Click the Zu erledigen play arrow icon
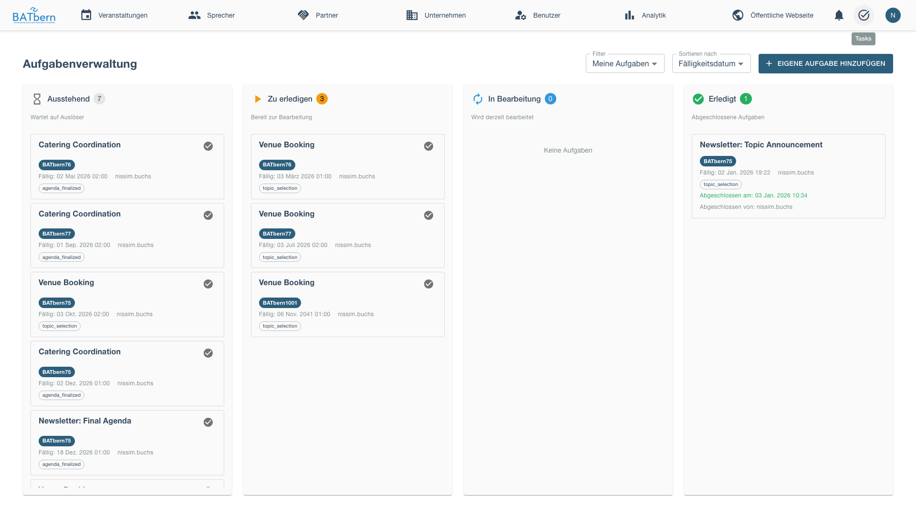The height and width of the screenshot is (515, 916). coord(258,99)
